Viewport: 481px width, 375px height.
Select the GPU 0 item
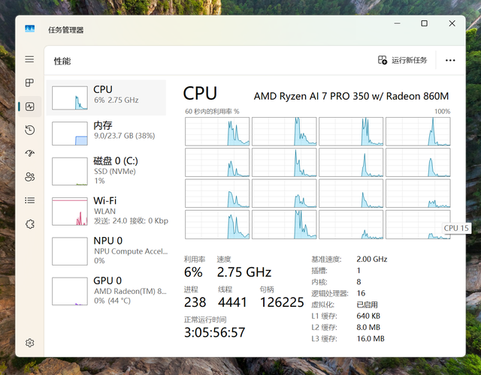106,291
